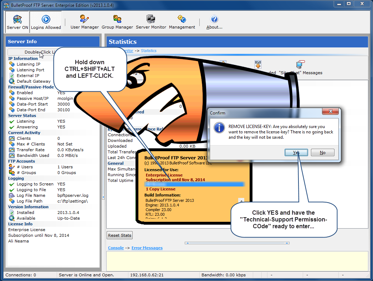Screen dimensions: 373x281
Task: Click the Bandwidth: 0.00 kbps status entry
Action: pyautogui.click(x=224, y=275)
